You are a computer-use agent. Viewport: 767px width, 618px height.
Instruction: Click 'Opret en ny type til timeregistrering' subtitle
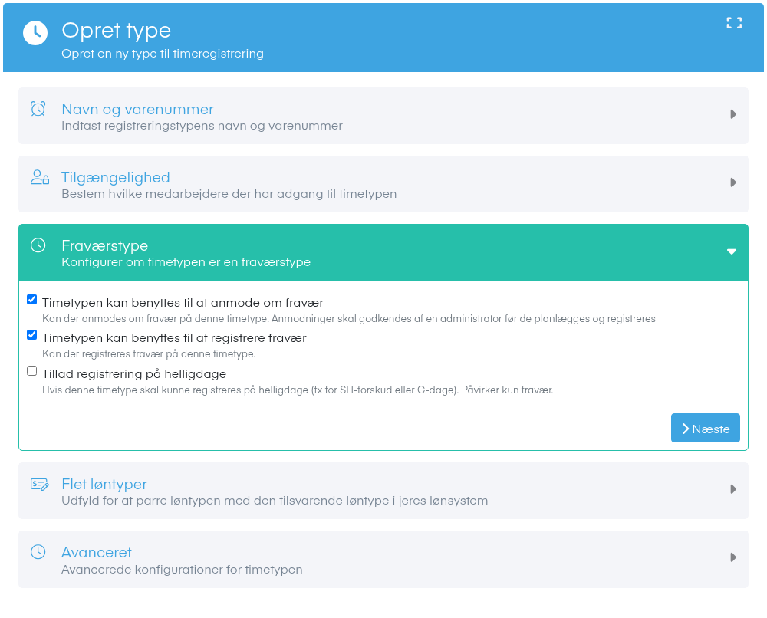163,54
